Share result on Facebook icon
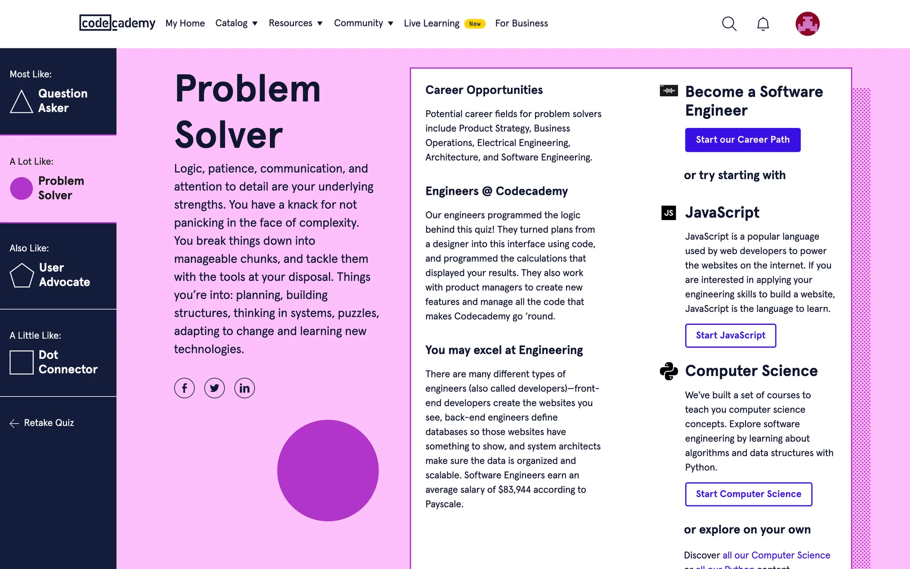Image resolution: width=910 pixels, height=569 pixels. pyautogui.click(x=184, y=388)
